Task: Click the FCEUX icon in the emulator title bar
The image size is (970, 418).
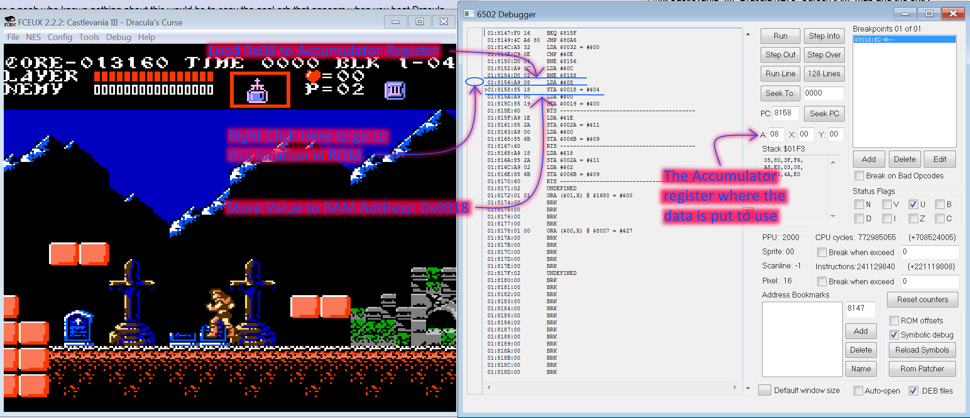Action: point(10,22)
